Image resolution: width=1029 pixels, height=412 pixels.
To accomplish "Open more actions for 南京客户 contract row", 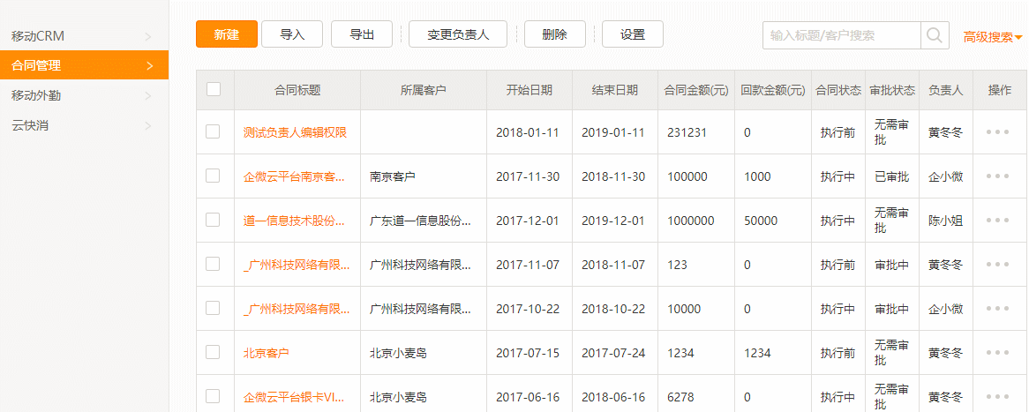I will pyautogui.click(x=997, y=176).
